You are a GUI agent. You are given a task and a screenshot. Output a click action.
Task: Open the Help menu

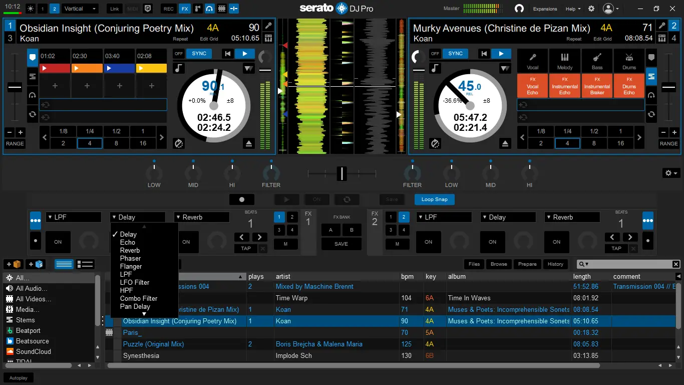click(x=573, y=9)
